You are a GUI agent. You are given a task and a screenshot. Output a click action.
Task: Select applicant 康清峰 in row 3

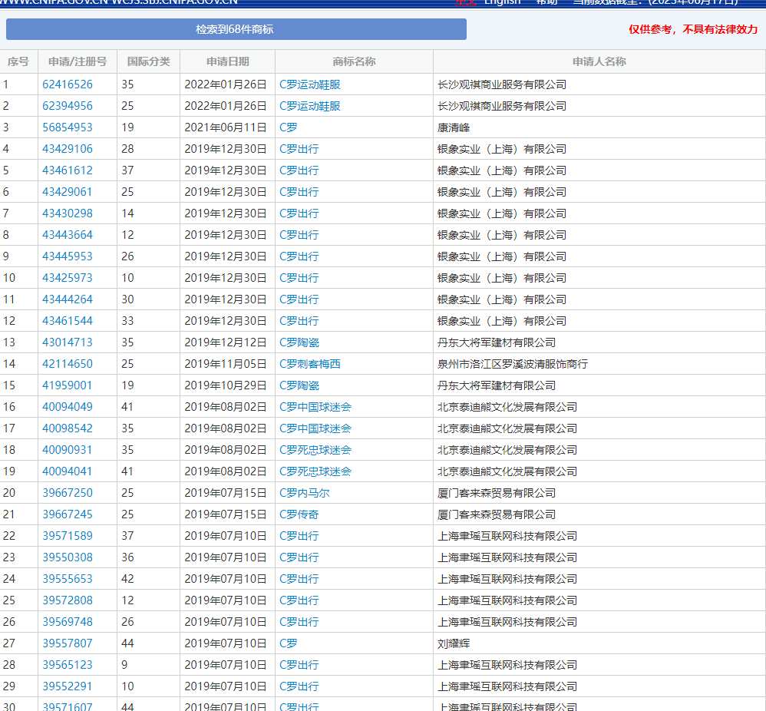pos(454,127)
